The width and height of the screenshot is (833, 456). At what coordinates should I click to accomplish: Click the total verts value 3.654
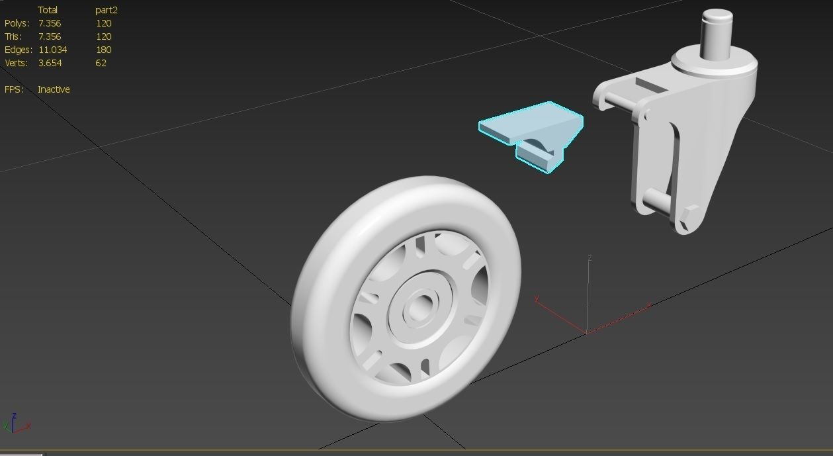pyautogui.click(x=50, y=63)
